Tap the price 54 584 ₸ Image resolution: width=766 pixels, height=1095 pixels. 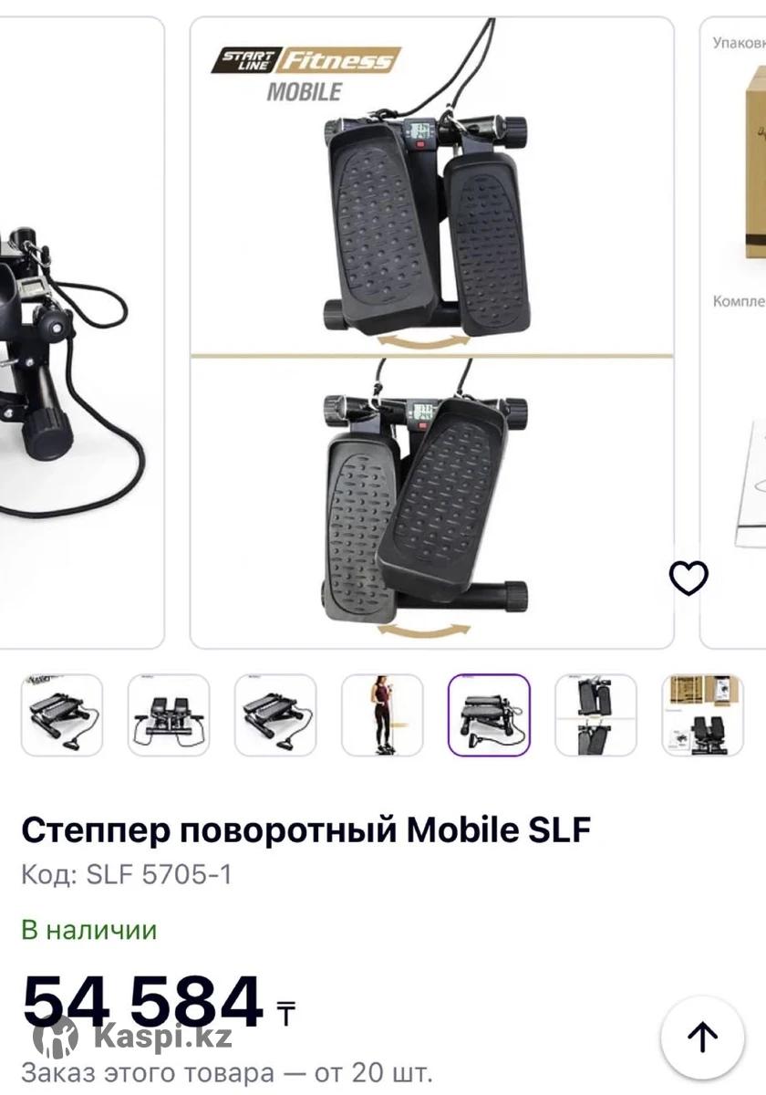[x=160, y=1002]
